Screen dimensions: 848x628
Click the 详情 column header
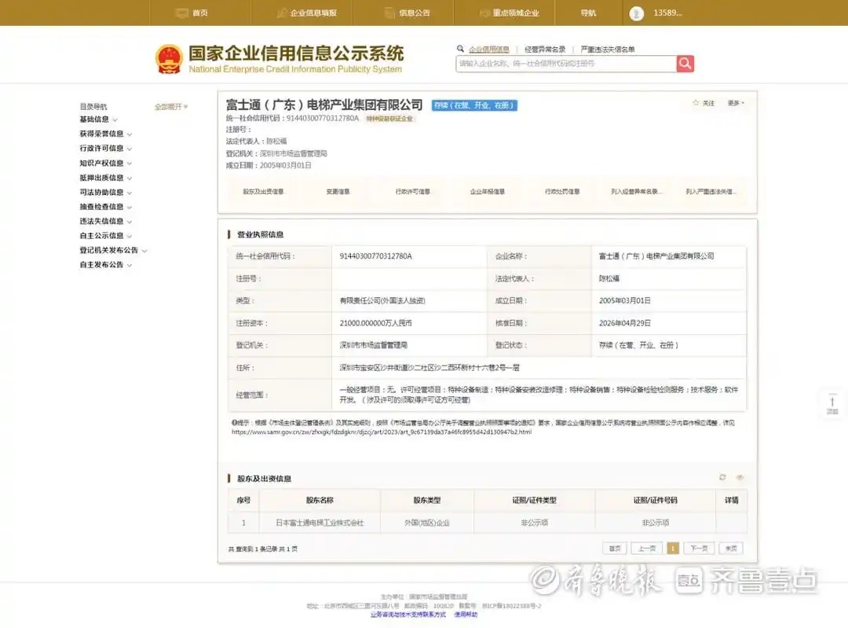tap(731, 500)
